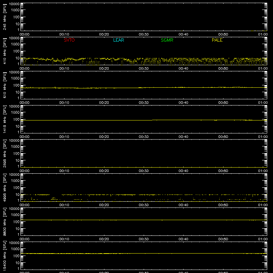Select the 1415 MHz [SFU] axis title
The height and width of the screenshot is (273, 273).
[4, 119]
